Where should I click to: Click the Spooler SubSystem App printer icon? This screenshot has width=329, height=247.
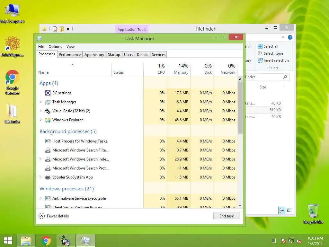(48, 177)
